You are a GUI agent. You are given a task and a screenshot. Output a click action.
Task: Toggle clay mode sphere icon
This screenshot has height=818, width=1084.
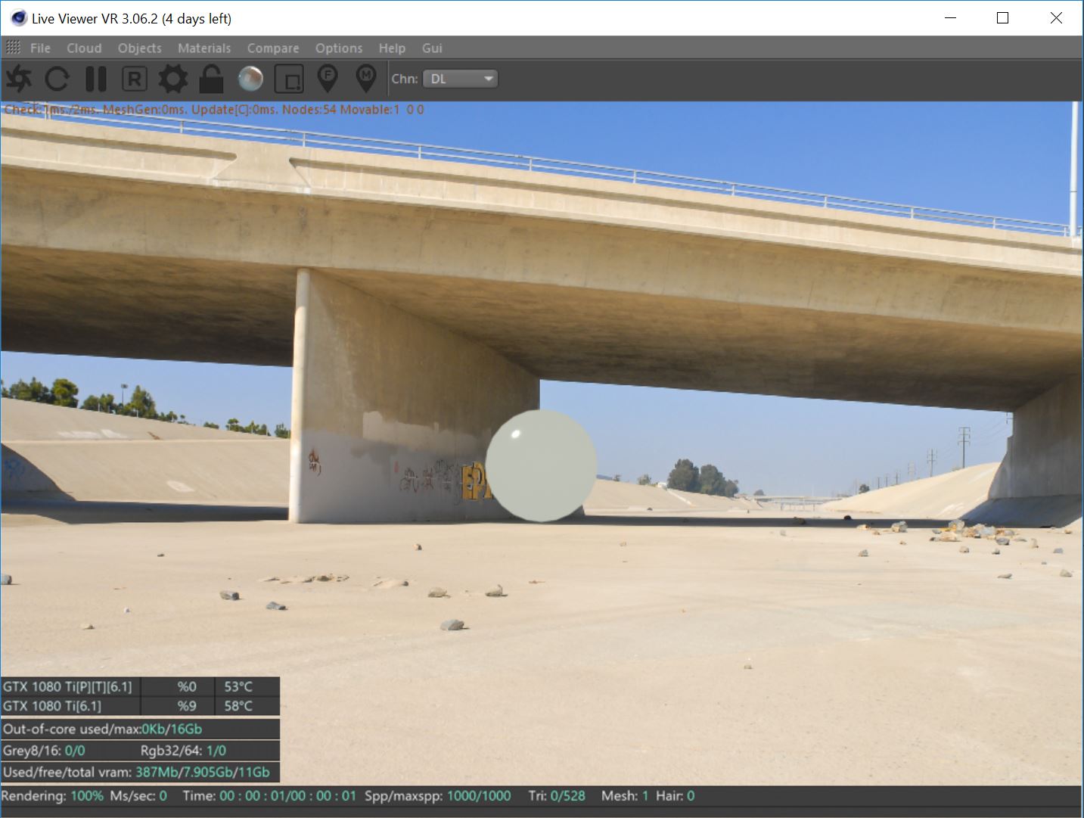coord(250,79)
